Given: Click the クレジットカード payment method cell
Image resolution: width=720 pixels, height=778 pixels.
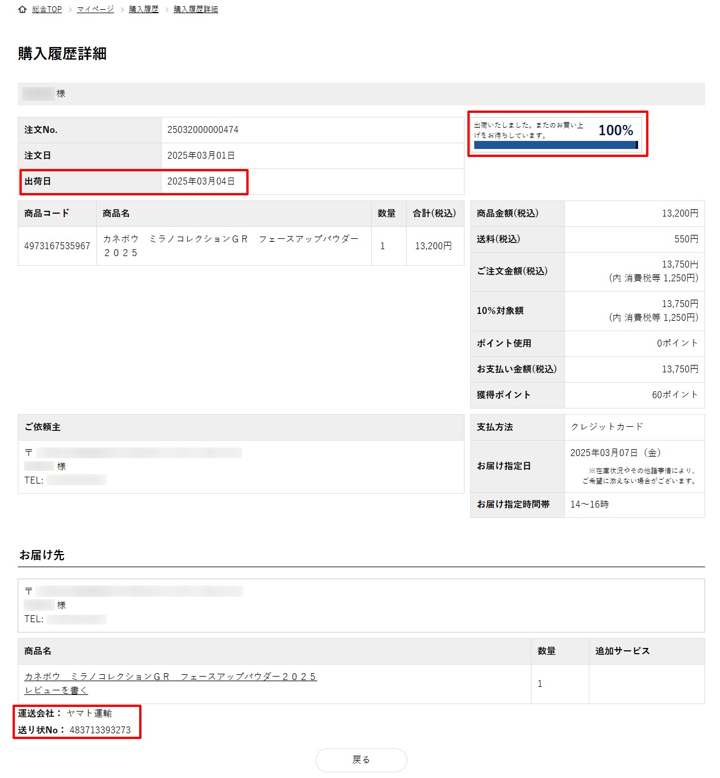Looking at the screenshot, I should coord(607,427).
